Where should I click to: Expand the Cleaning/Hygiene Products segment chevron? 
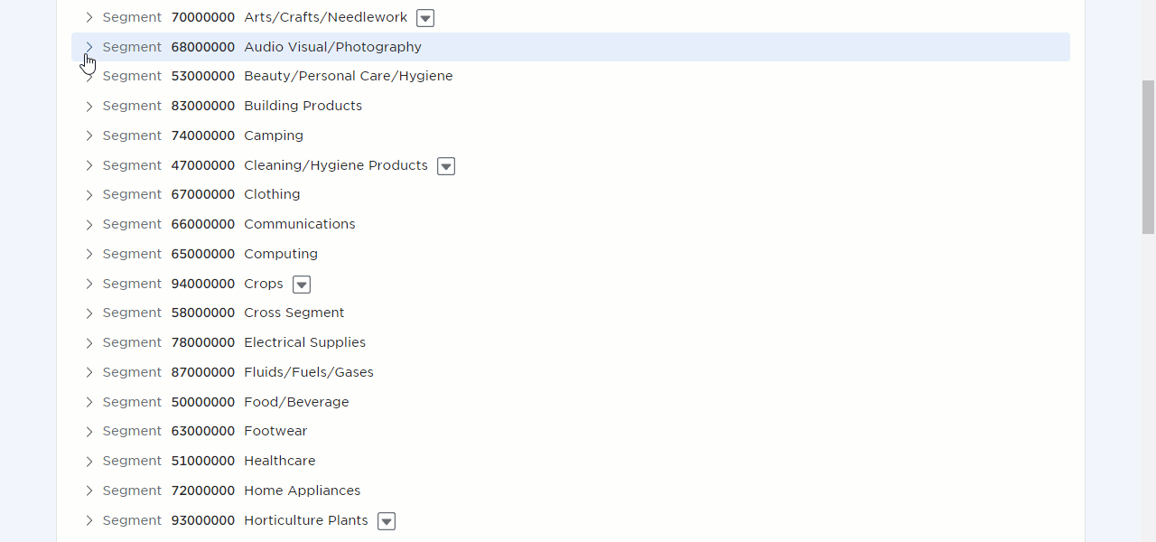[x=89, y=165]
